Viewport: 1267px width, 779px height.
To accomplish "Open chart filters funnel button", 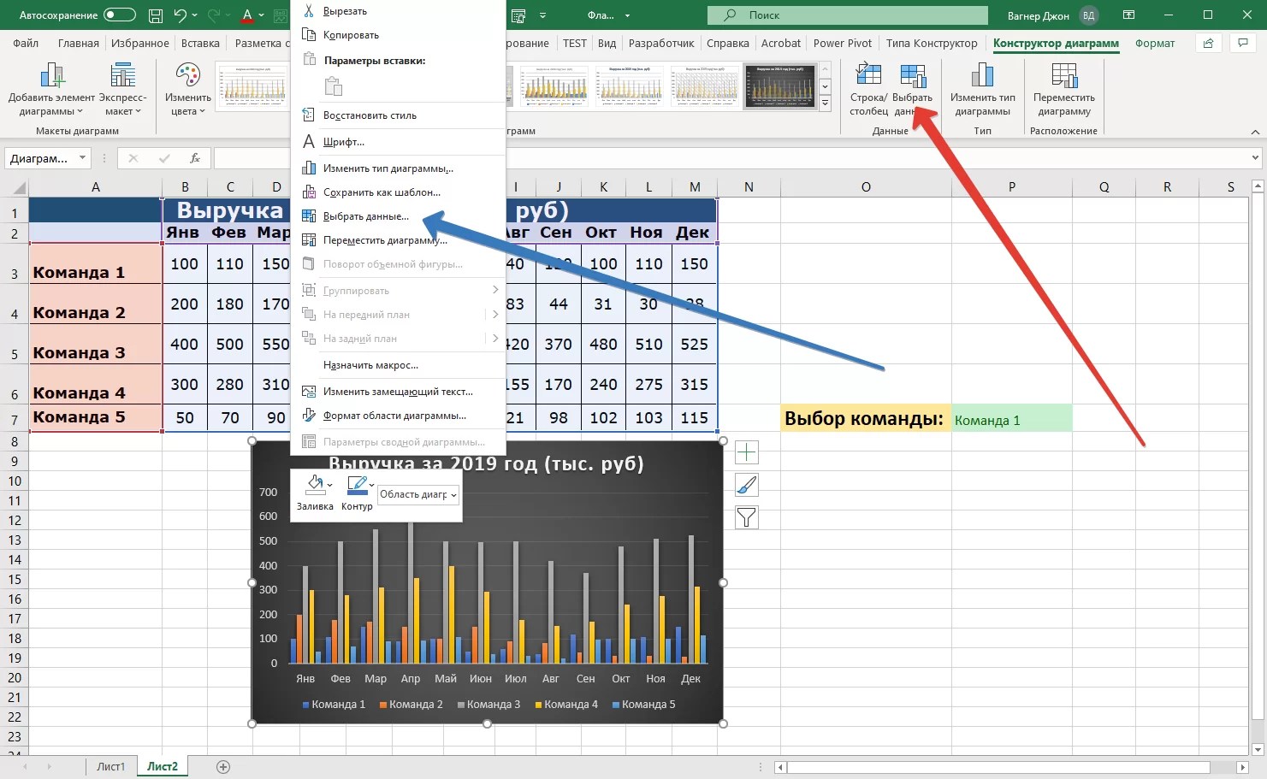I will pyautogui.click(x=746, y=517).
